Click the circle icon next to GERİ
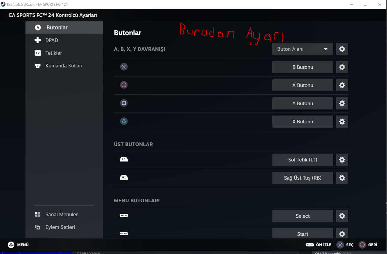This screenshot has width=387, height=254. pos(362,245)
